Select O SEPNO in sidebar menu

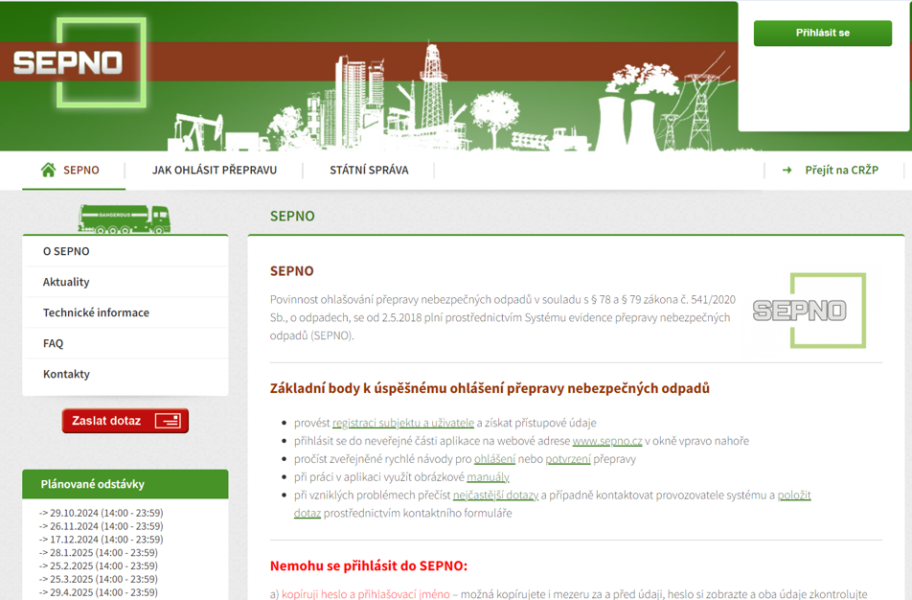coord(125,251)
